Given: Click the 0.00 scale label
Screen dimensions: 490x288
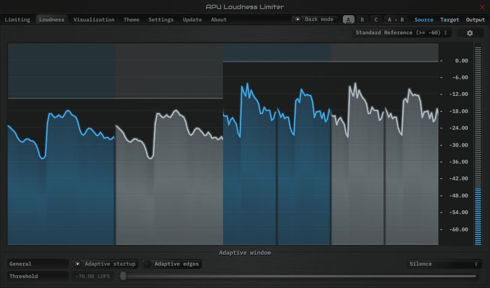Looking at the screenshot, I should [461, 61].
